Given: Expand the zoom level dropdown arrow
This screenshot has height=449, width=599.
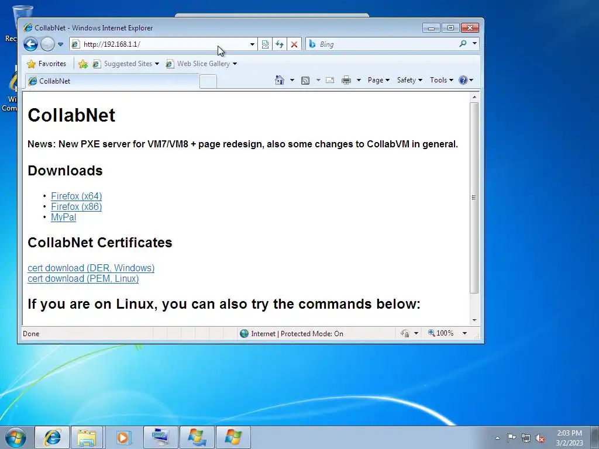Looking at the screenshot, I should click(x=464, y=333).
